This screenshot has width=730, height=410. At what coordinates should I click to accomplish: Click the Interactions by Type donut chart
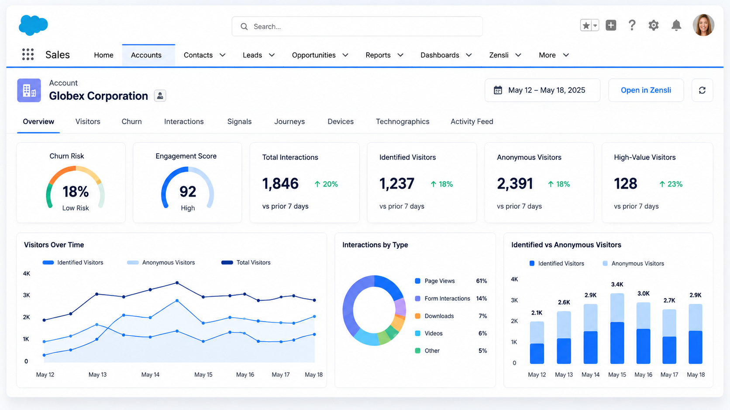tap(374, 310)
